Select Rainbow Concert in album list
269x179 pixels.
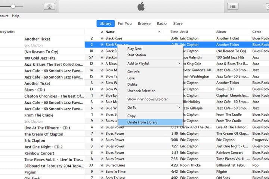39,153
